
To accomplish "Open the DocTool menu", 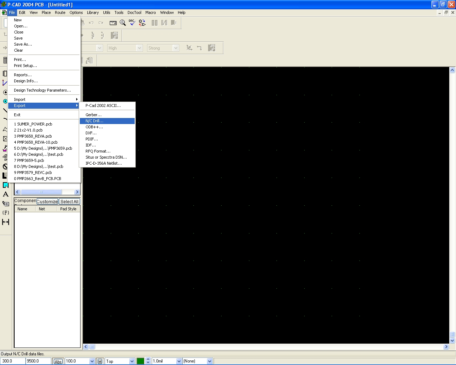I will (x=134, y=12).
